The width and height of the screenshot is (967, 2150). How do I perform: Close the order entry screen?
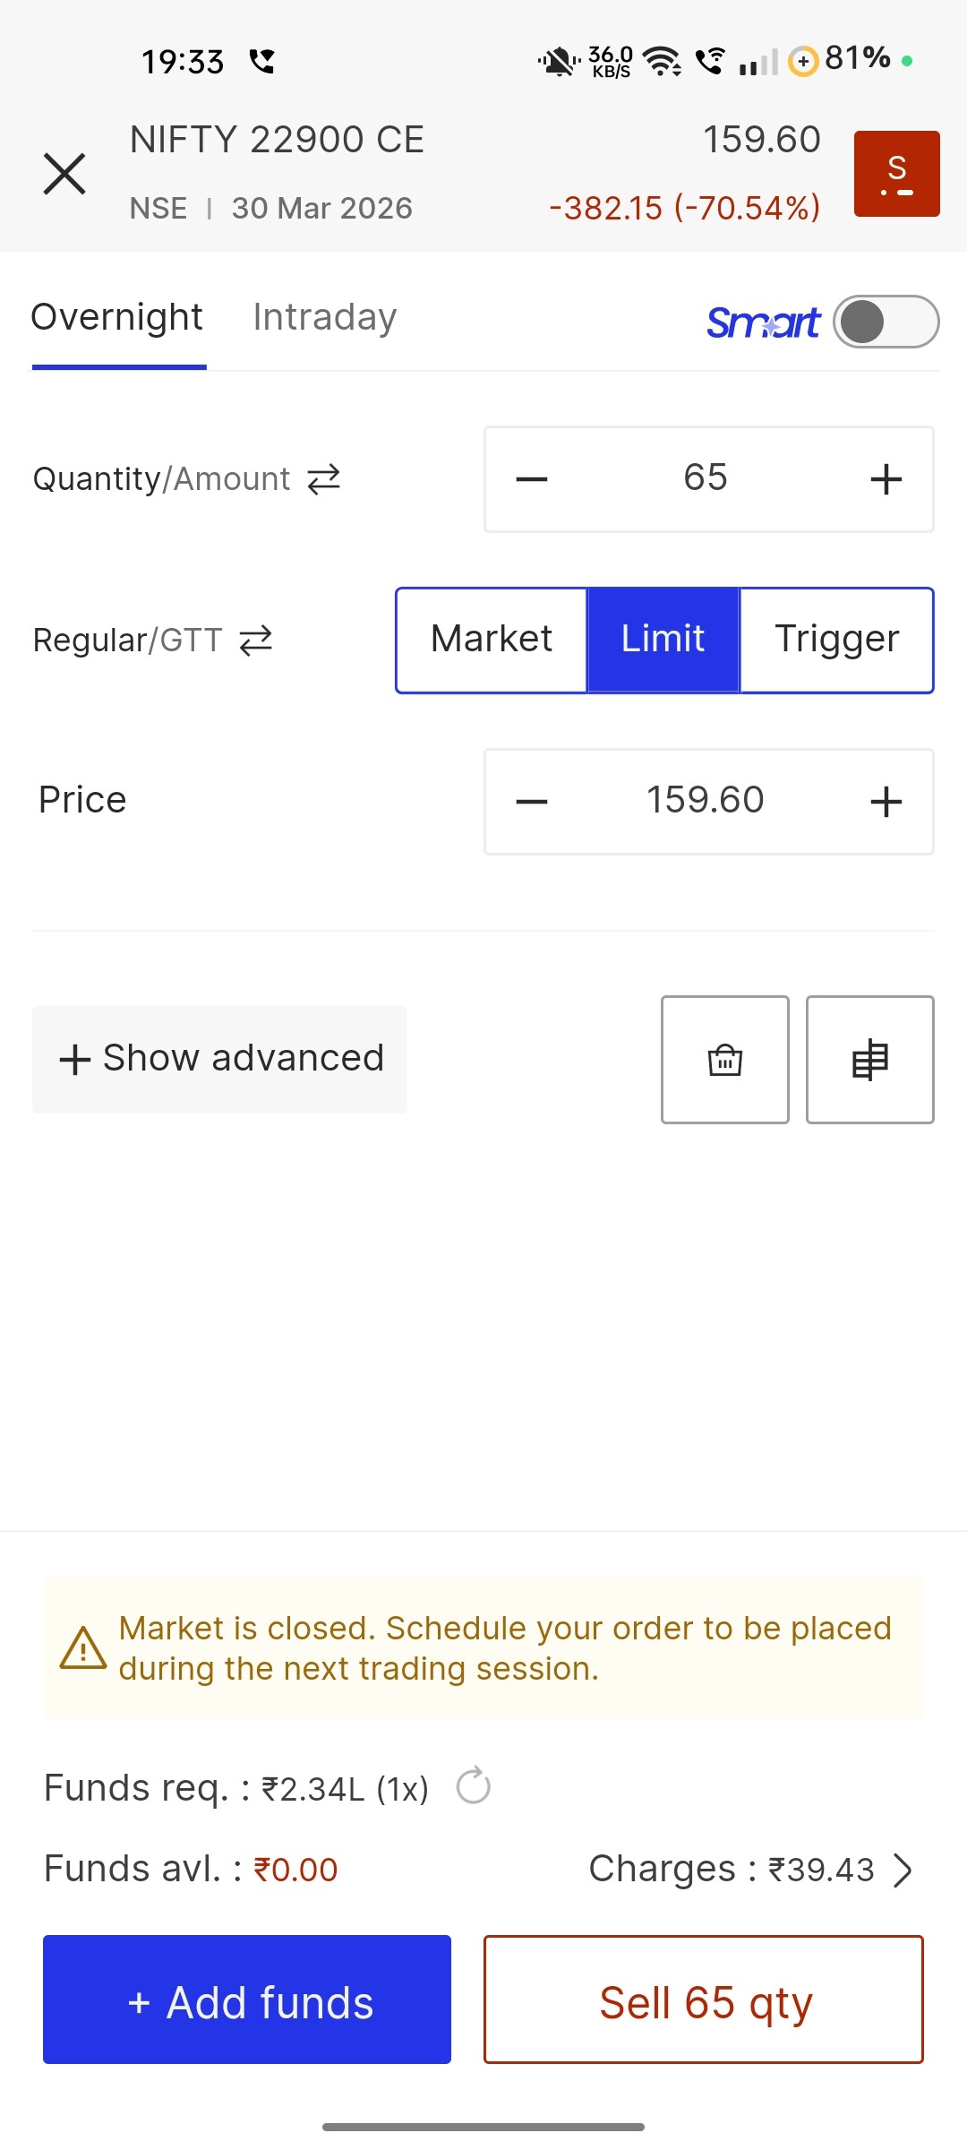tap(64, 174)
